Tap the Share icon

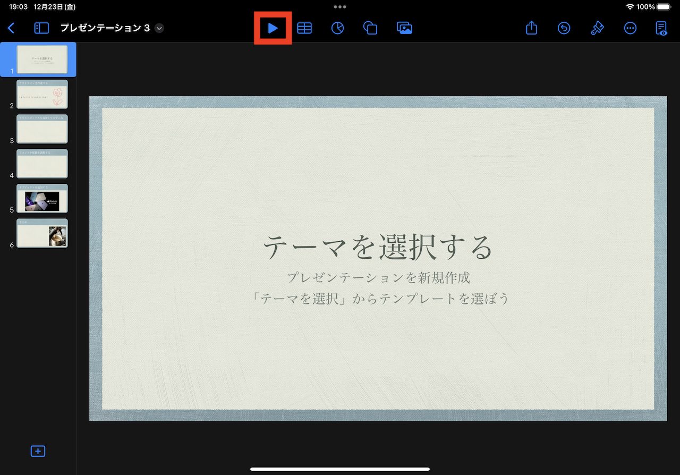coord(532,28)
